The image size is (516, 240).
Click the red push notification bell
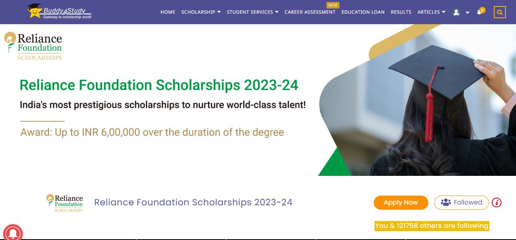pos(13,233)
